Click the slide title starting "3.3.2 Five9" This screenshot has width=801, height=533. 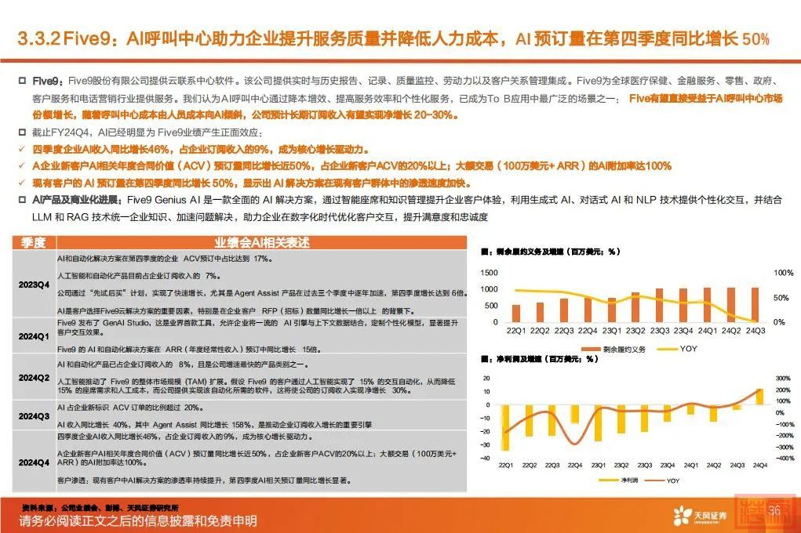393,39
